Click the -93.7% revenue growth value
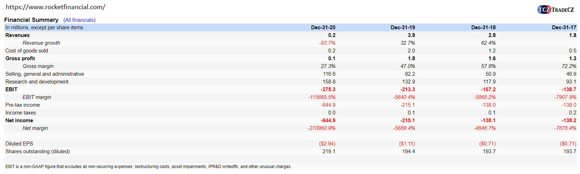The image size is (580, 174). (x=327, y=43)
